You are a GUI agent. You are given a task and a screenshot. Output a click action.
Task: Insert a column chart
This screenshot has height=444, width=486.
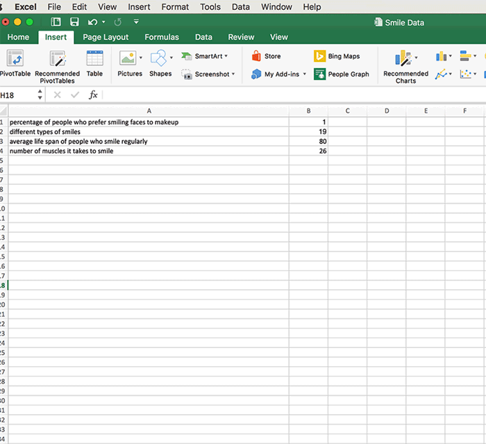tap(441, 56)
